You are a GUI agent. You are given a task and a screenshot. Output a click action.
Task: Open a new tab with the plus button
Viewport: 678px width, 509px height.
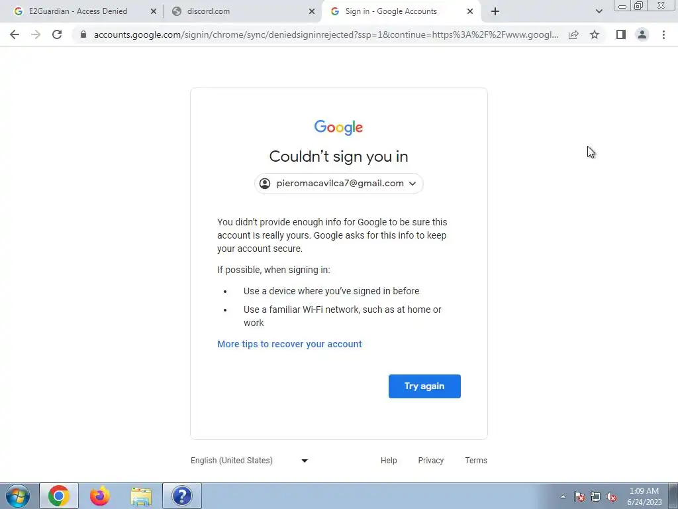495,11
